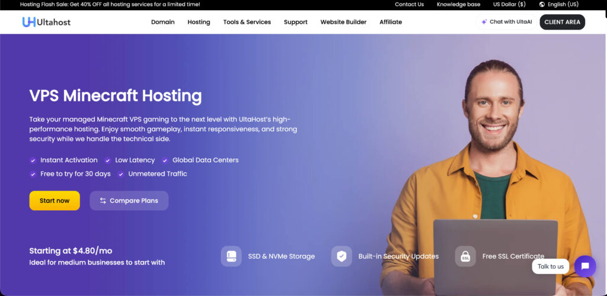
Task: Click the SSD & NVMe Storage label
Action: click(x=282, y=256)
